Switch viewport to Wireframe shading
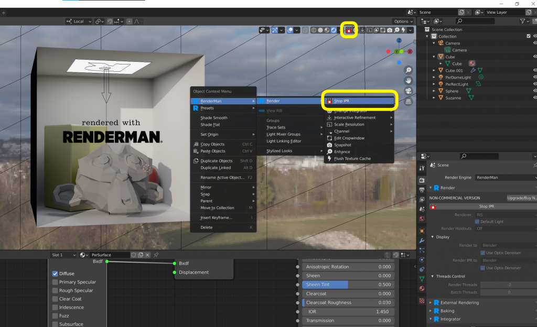The width and height of the screenshot is (537, 327). coord(314,30)
